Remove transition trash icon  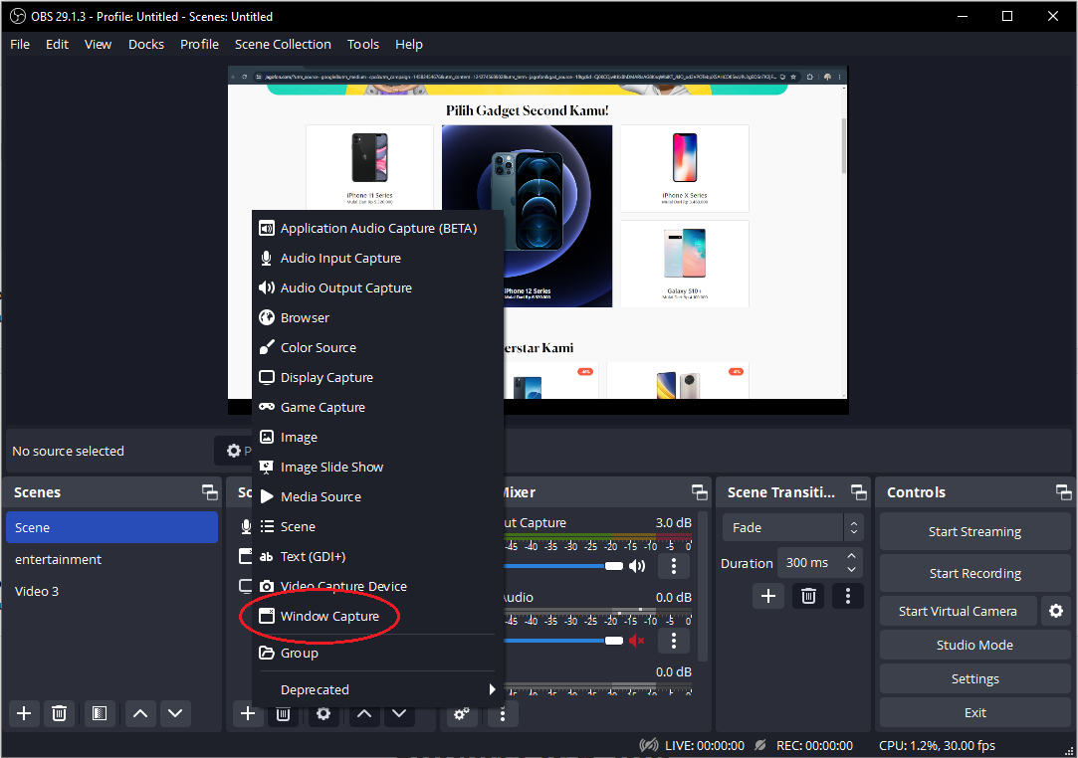tap(808, 596)
